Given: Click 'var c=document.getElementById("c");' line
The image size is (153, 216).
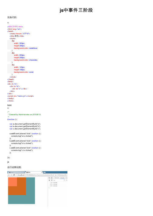Looking at the screenshot, I should click(x=25, y=129).
